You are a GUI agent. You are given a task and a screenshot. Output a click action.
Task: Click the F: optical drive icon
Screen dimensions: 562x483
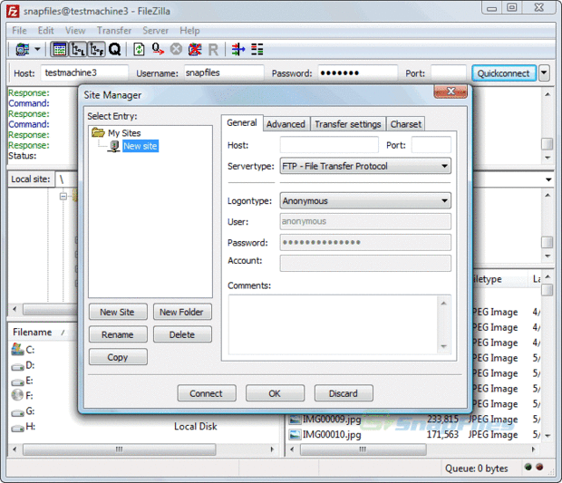[x=17, y=395]
